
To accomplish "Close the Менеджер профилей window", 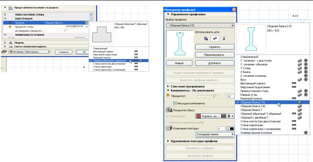I will [x=234, y=10].
